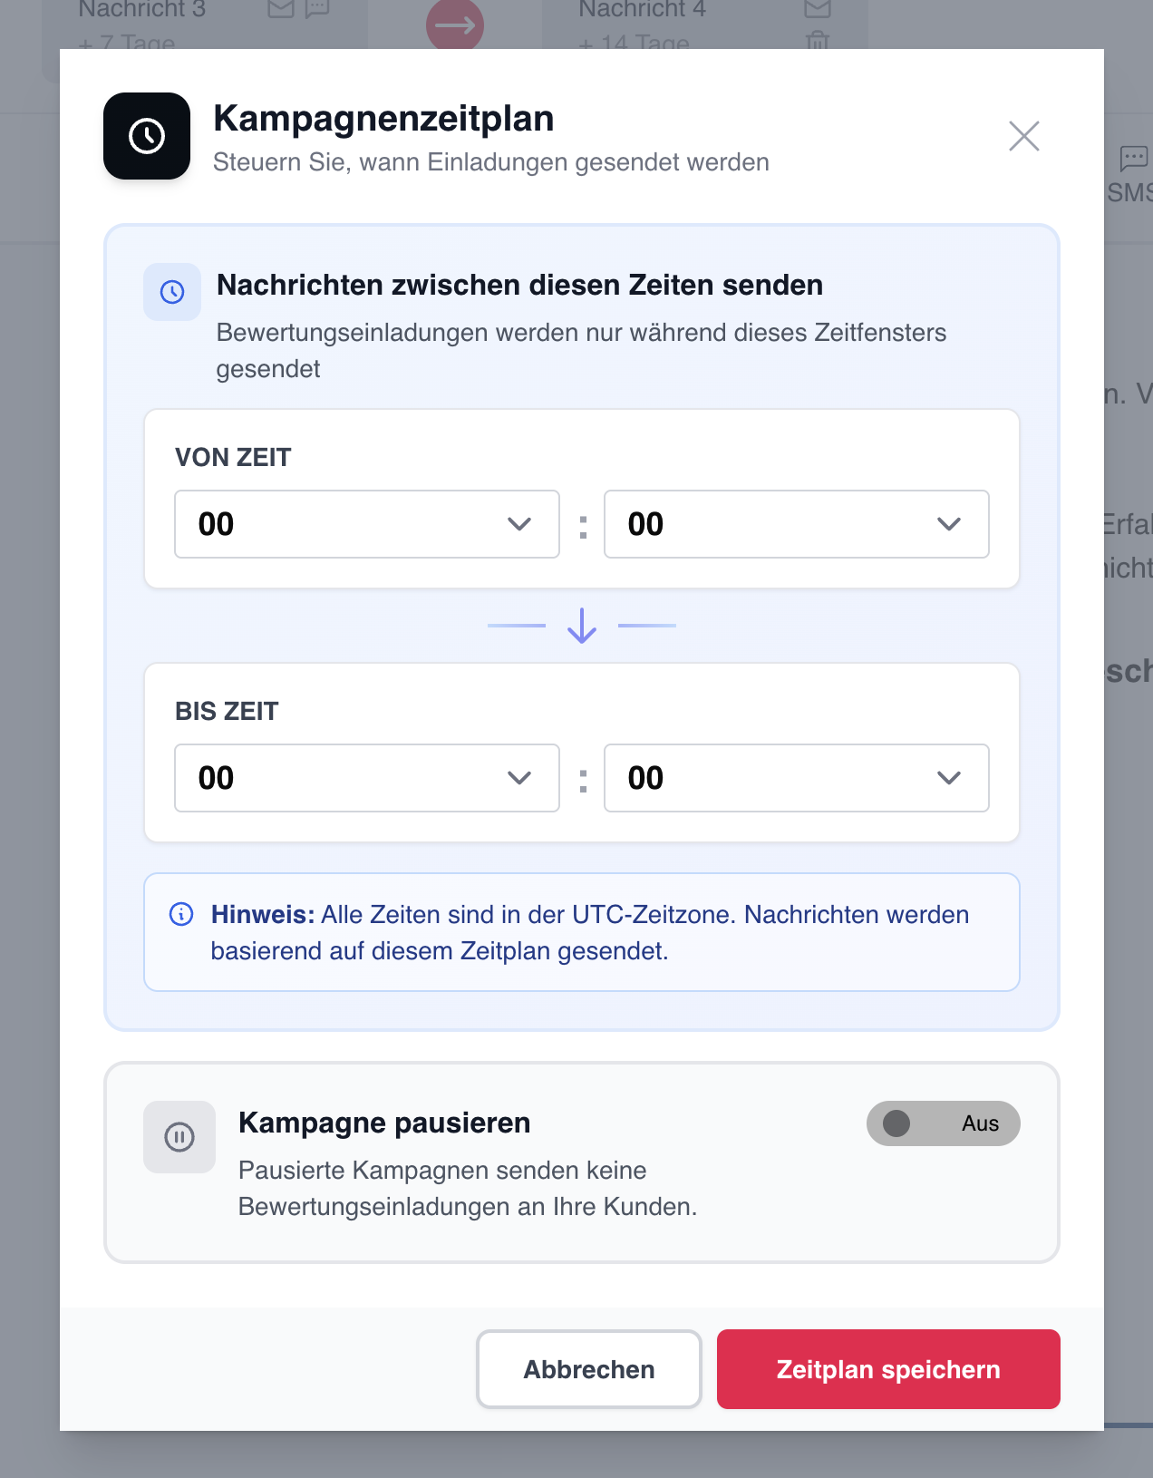Click the down arrow between the time cards
Screen dimensions: 1153x1478
click(x=582, y=626)
